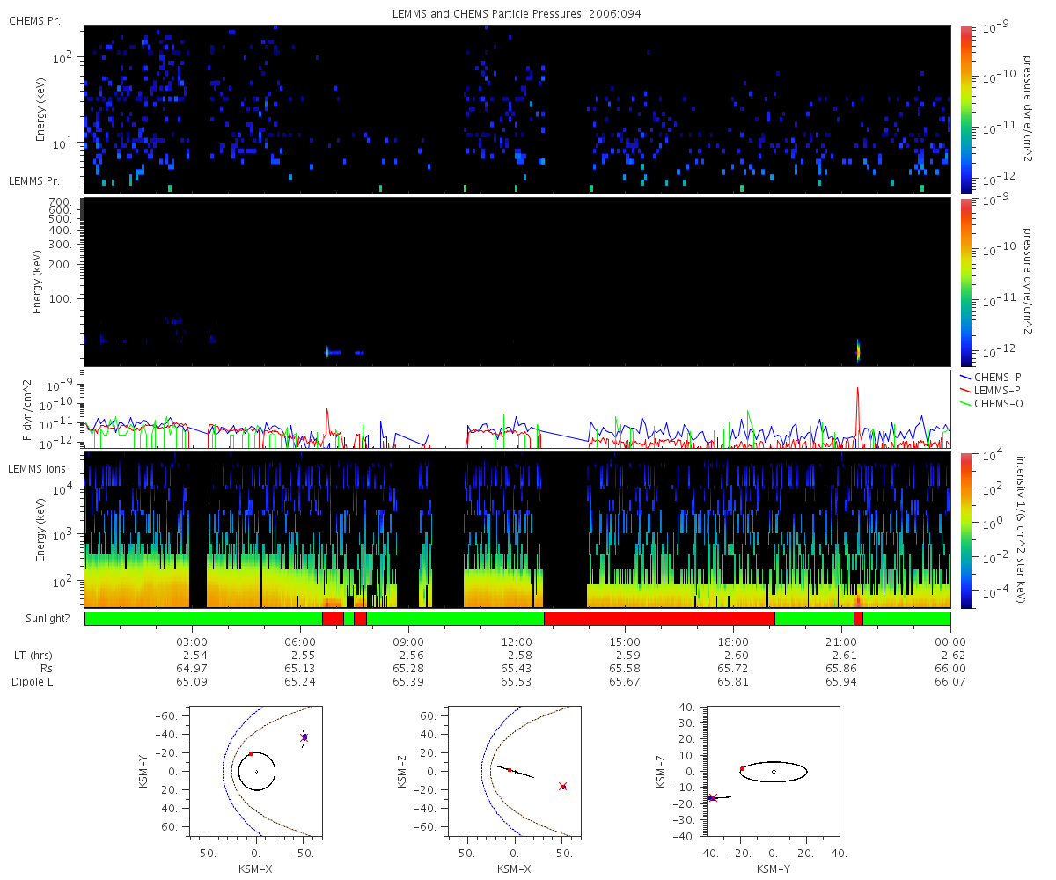Viewport: 1056px width, 880px height.
Task: Click the 12:00 time tick label
Action: 517,642
